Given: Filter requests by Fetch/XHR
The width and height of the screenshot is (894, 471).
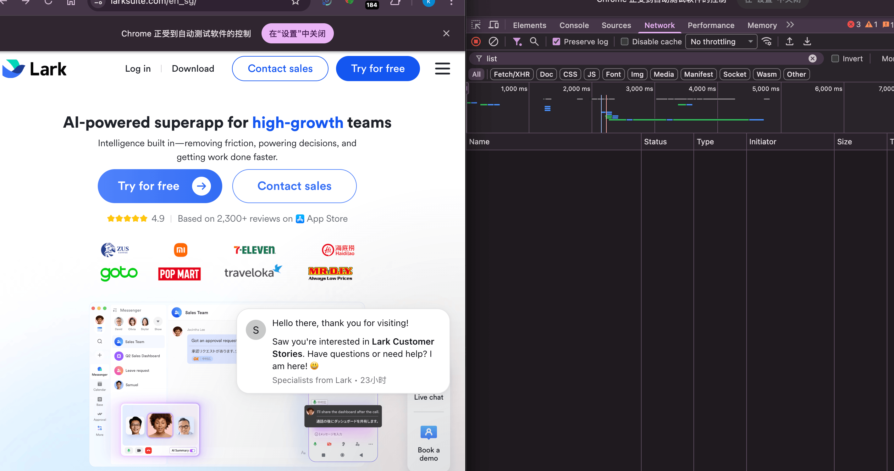Looking at the screenshot, I should (511, 74).
